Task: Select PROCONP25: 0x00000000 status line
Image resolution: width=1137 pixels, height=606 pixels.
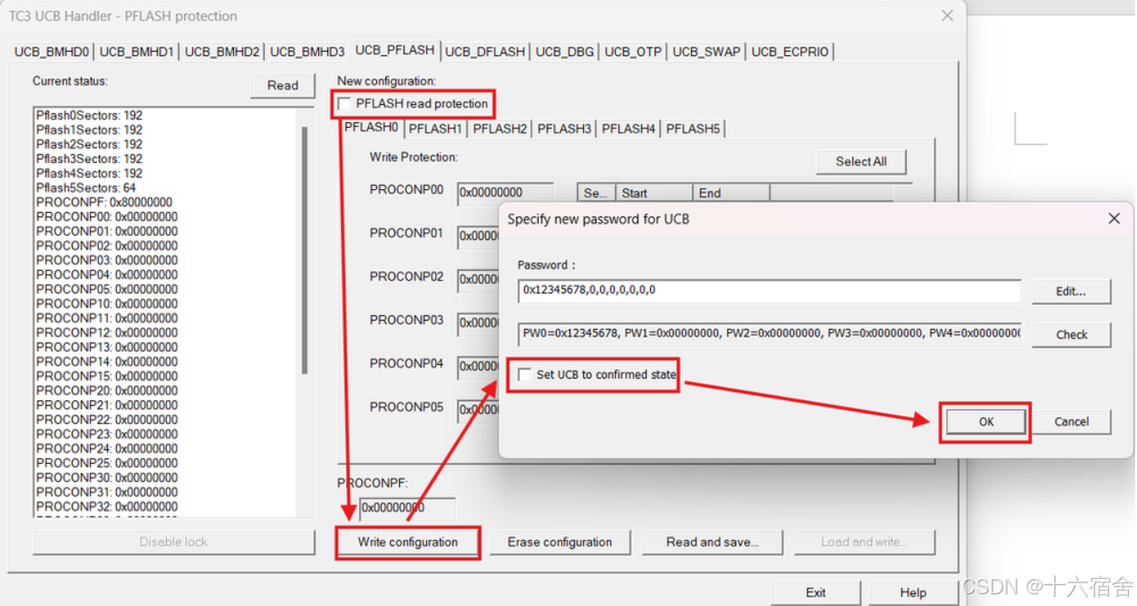Action: pyautogui.click(x=107, y=463)
